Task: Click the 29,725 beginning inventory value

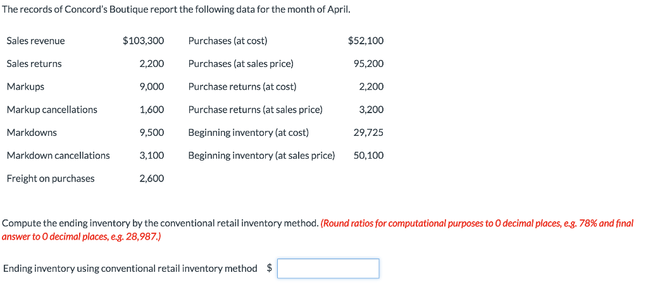Action: (368, 133)
